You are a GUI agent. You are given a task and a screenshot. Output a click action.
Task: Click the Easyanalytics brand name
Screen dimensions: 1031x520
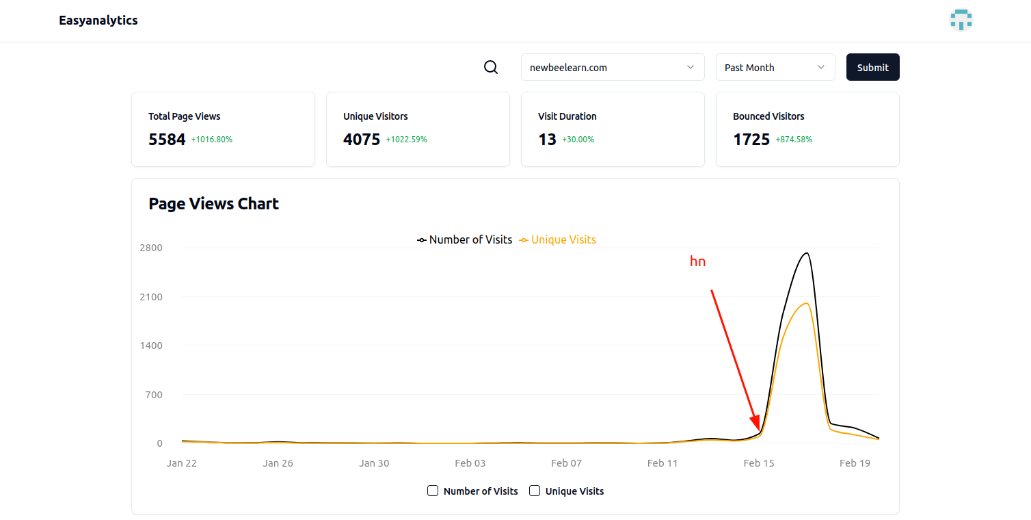tap(98, 20)
